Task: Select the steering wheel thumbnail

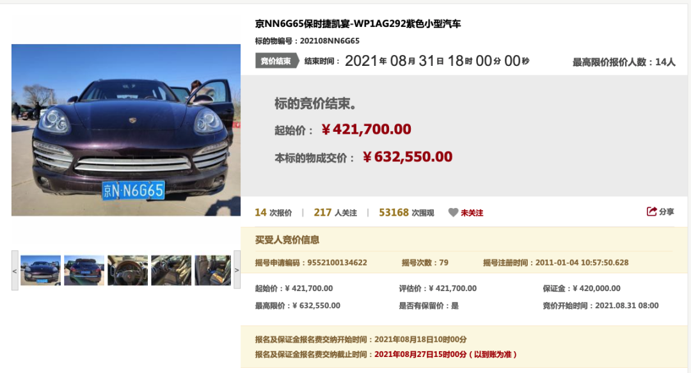Action: (128, 270)
